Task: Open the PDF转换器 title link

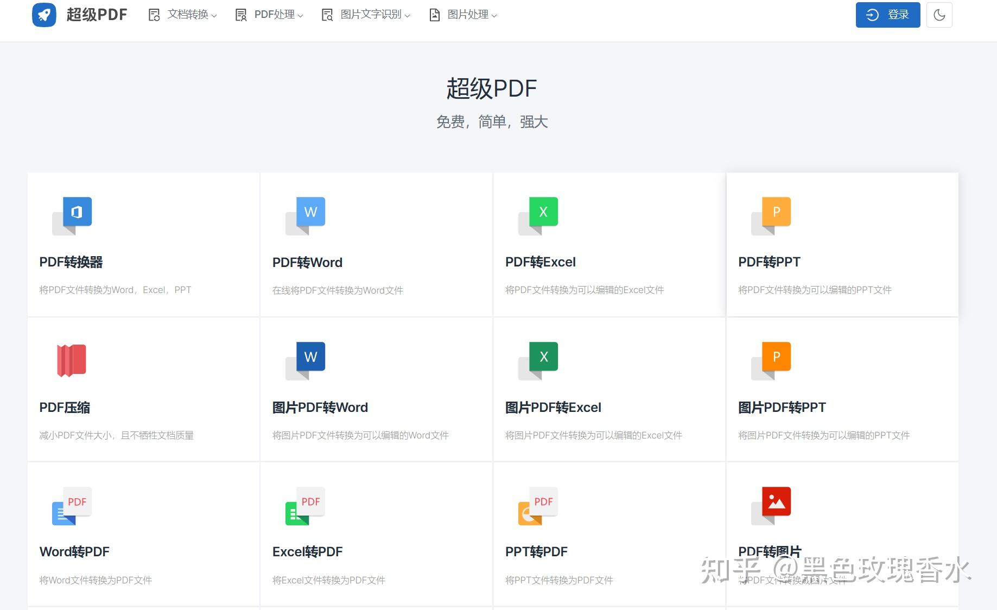Action: point(71,262)
